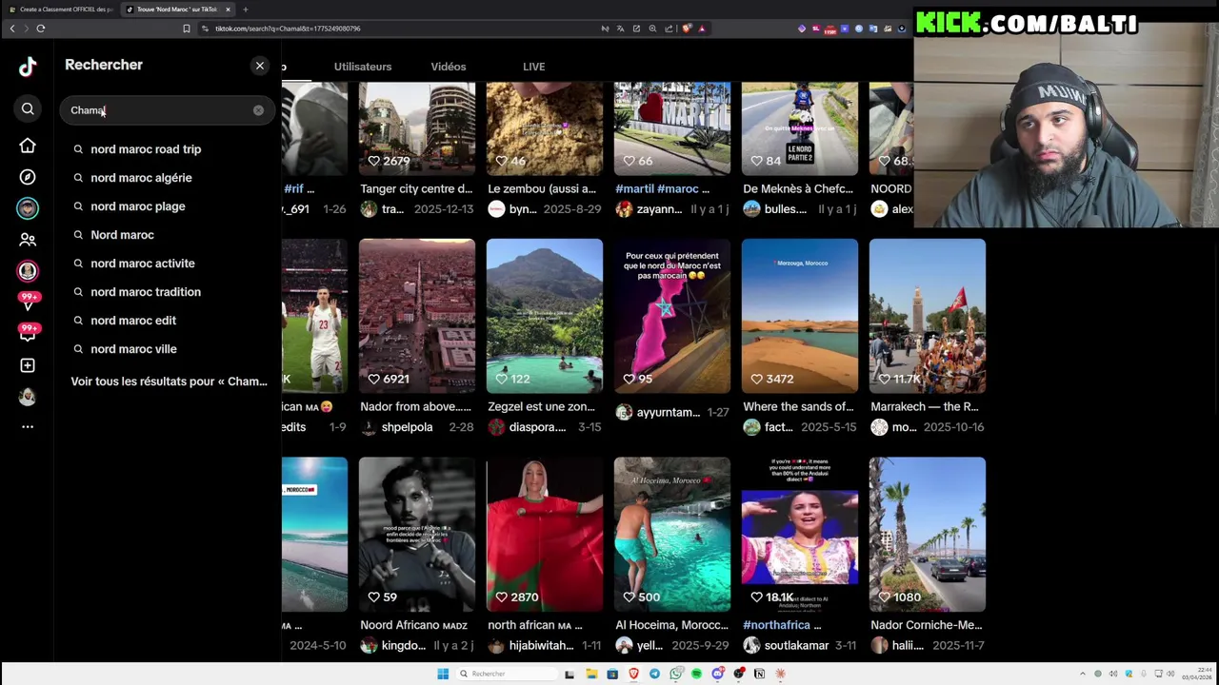
Task: Open the 'Zegzel est une zon...' video thumbnail
Action: coord(545,316)
